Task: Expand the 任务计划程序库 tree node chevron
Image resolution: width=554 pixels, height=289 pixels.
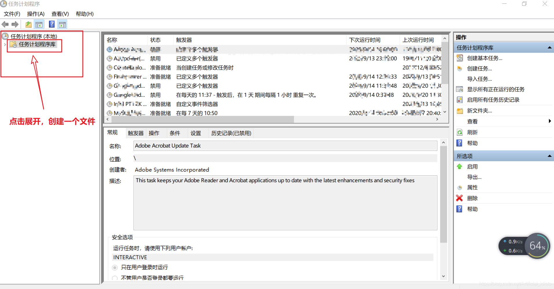Action: coord(5,45)
